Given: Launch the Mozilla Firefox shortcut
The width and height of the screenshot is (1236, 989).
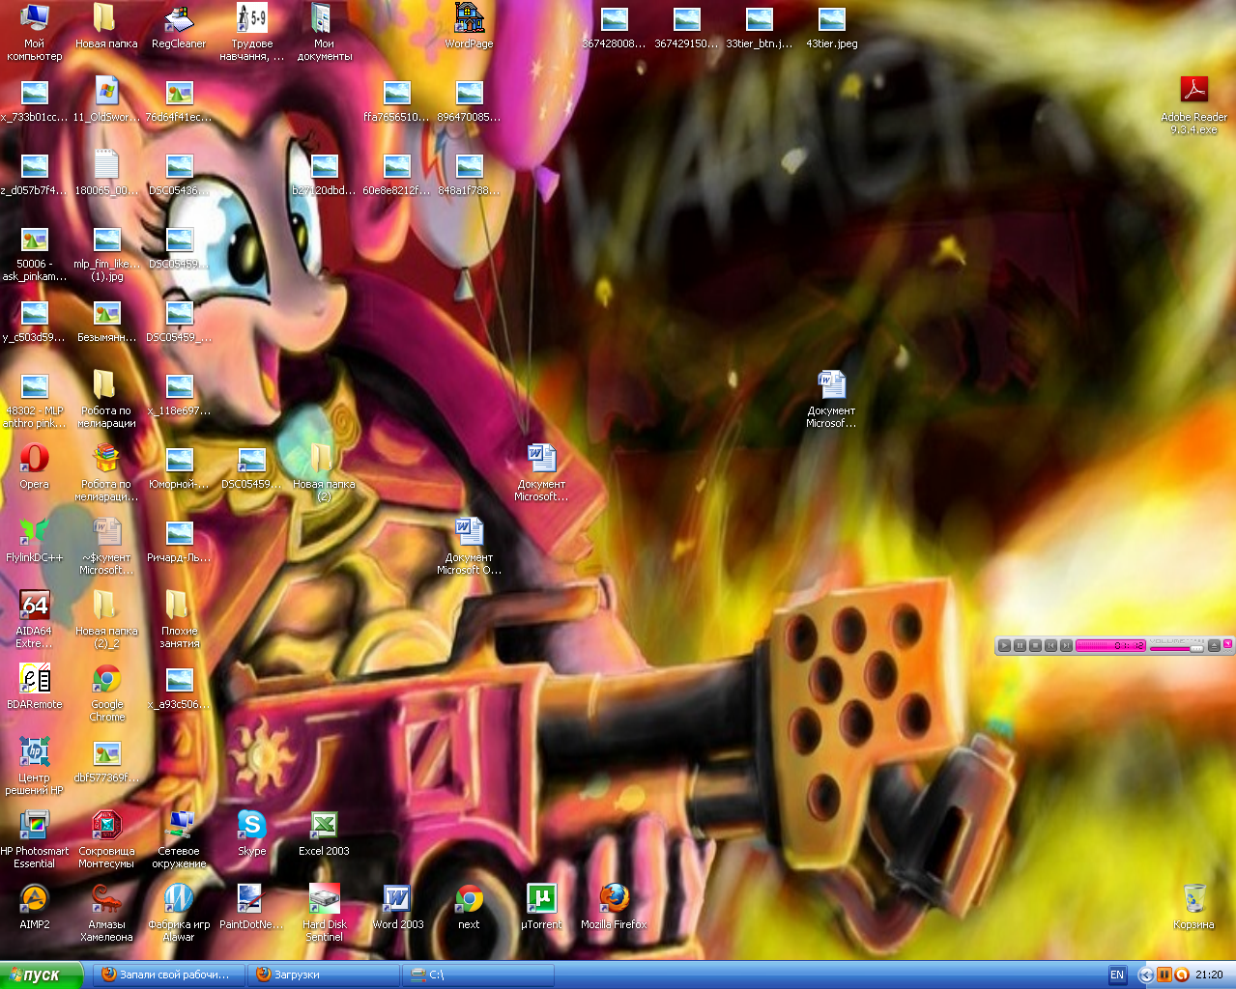Looking at the screenshot, I should [614, 907].
